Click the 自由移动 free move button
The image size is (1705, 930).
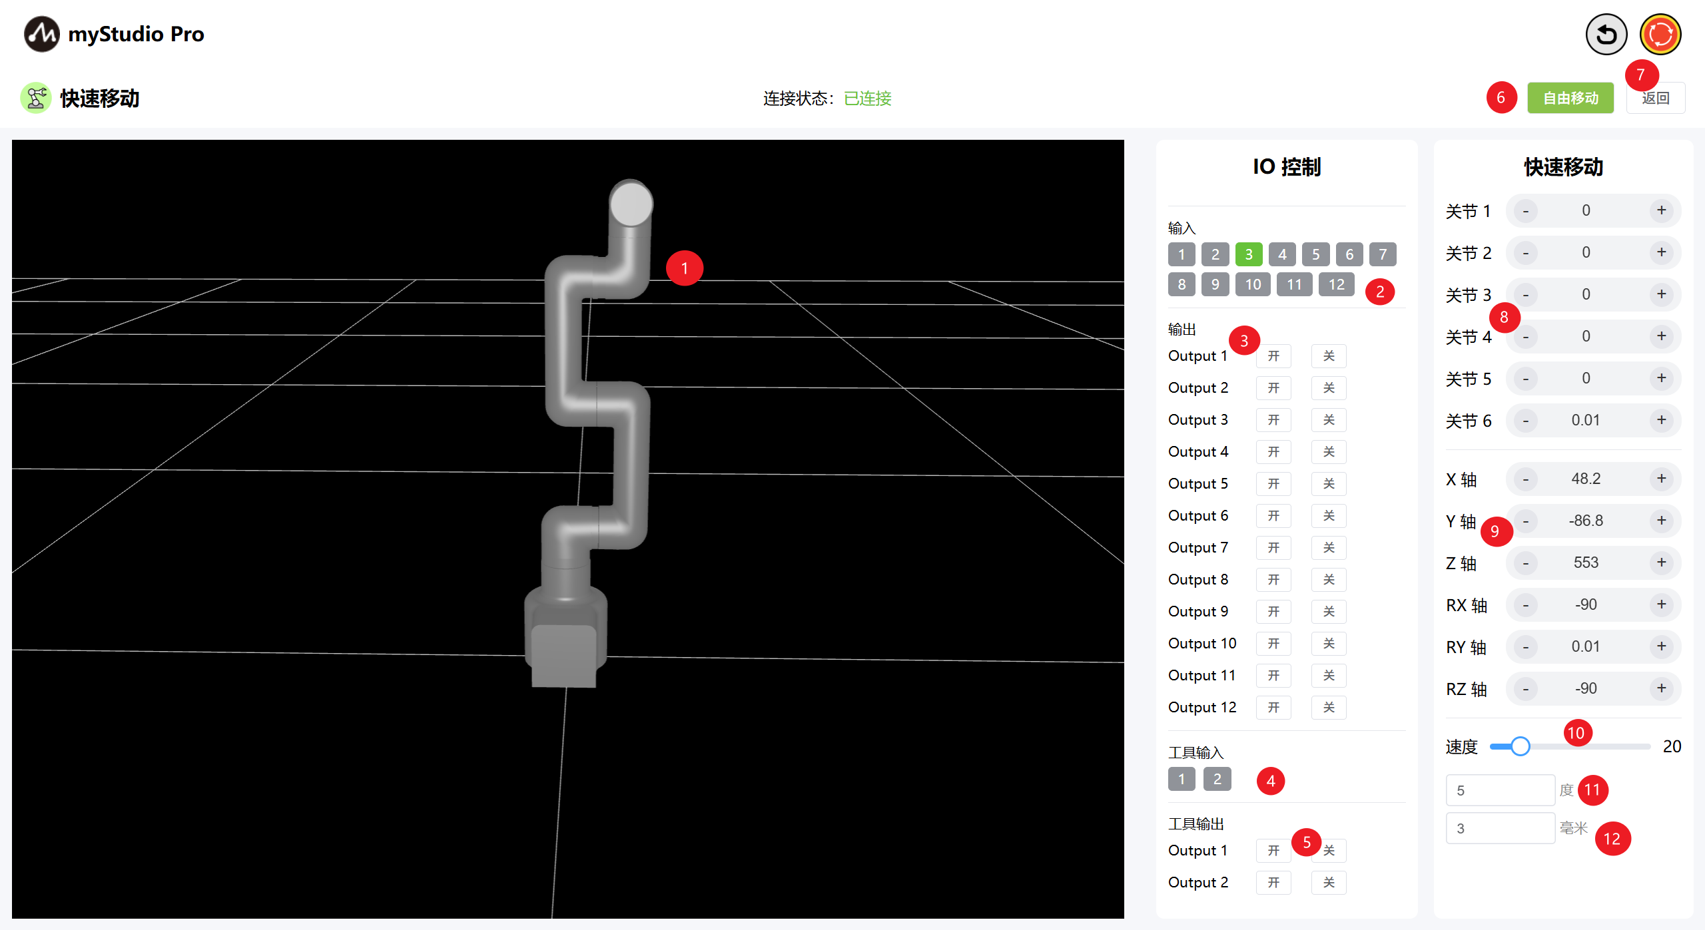[x=1570, y=99]
